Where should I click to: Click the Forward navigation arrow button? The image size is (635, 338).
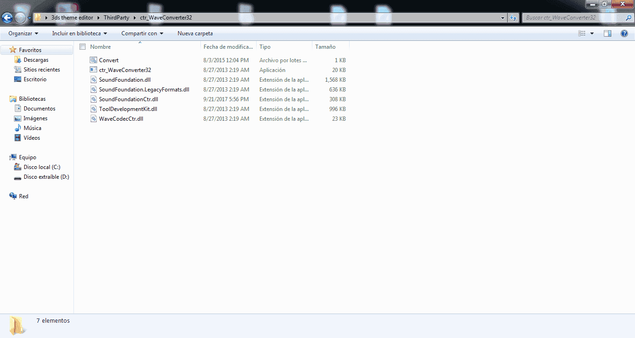tap(20, 18)
